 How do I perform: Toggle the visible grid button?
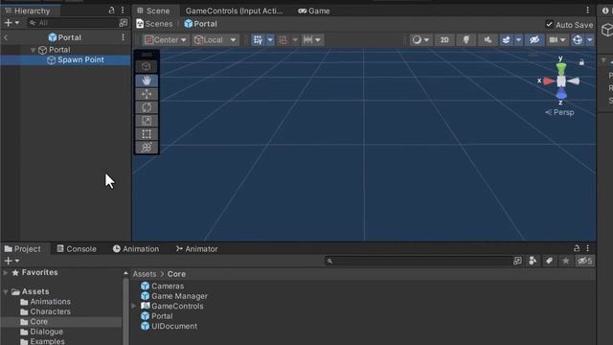coord(258,40)
